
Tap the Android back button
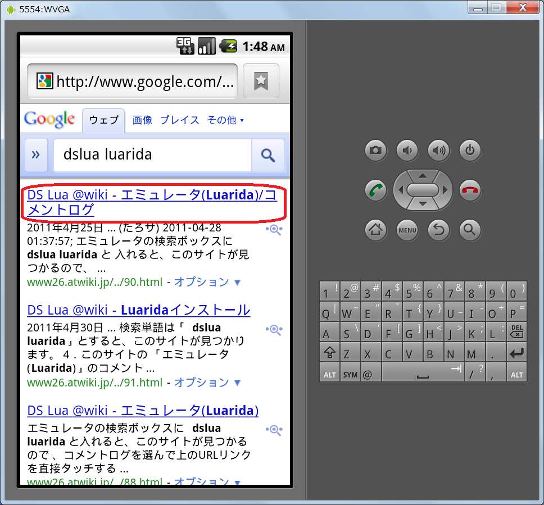[438, 230]
